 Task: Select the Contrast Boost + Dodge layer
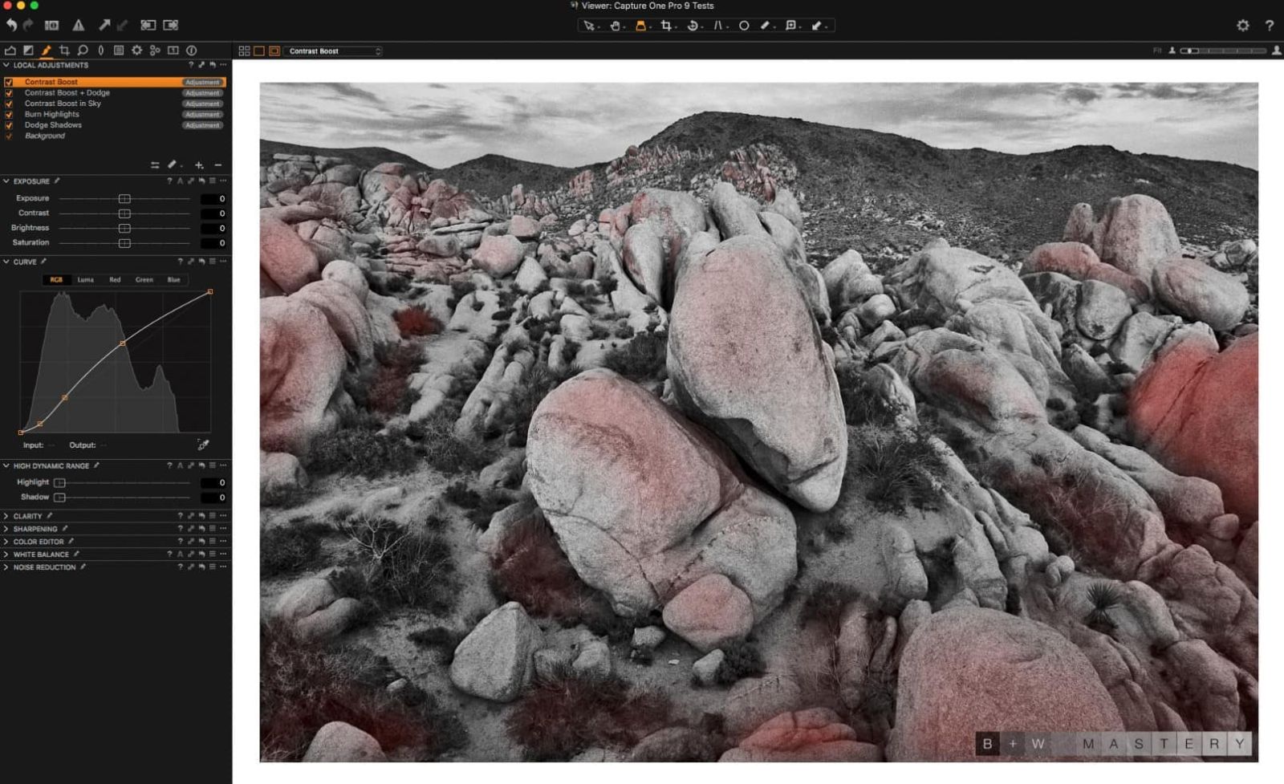[67, 93]
